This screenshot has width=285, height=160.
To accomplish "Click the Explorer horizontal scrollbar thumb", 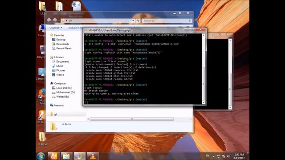I will point(132,119).
